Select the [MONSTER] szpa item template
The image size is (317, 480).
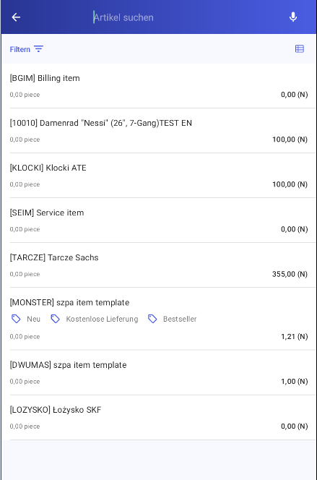coord(158,319)
